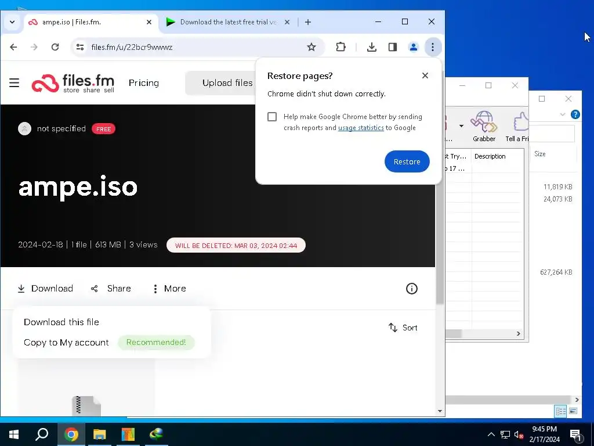Click Grabber icon in background window
Screen dimensions: 594x446
click(x=484, y=126)
